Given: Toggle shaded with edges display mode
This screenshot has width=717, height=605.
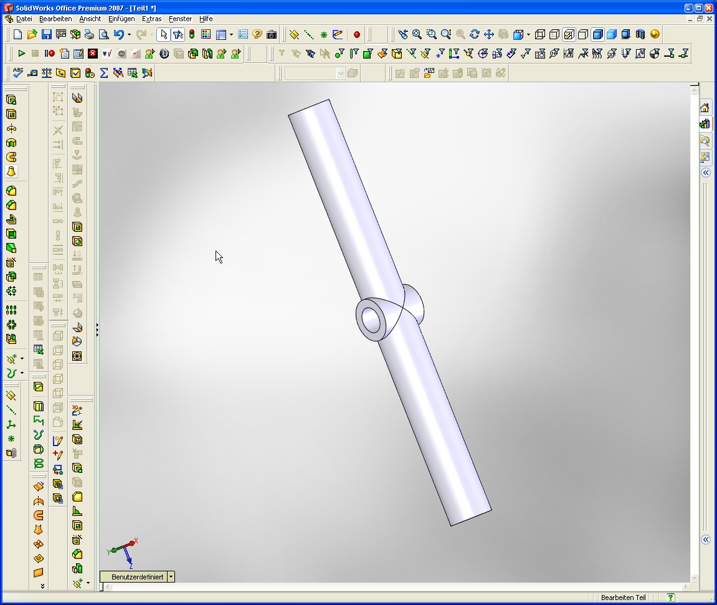Looking at the screenshot, I should pos(597,34).
